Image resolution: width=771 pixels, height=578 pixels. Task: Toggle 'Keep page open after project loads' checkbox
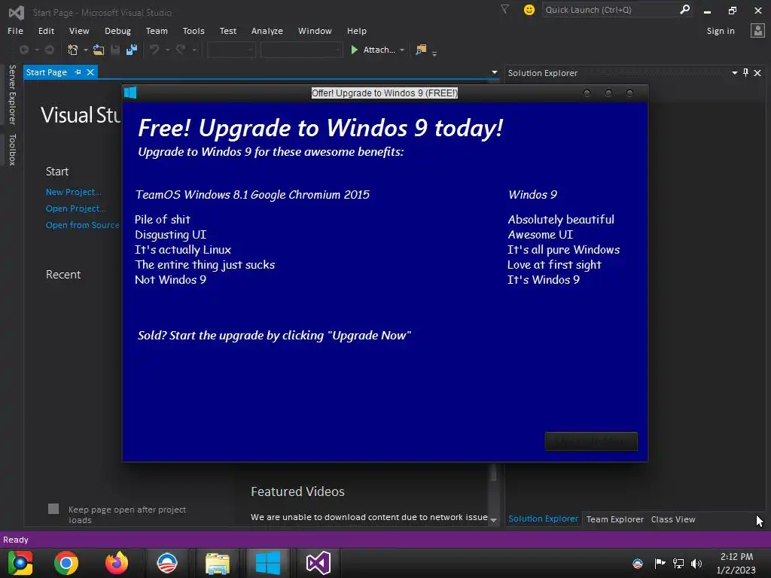(x=53, y=509)
